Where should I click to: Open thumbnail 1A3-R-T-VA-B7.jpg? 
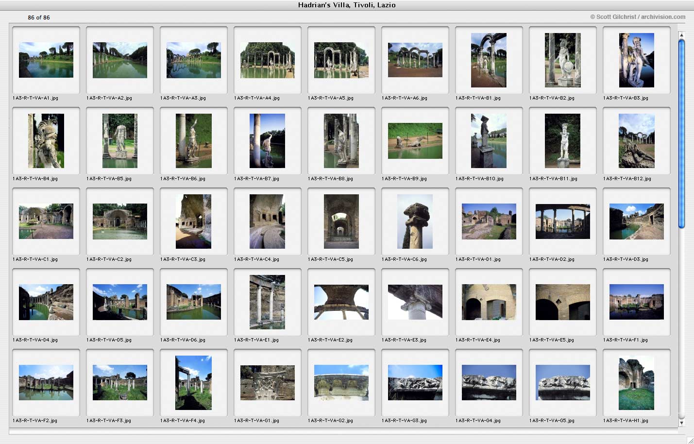coord(268,141)
